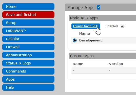The image size is (136, 95).
Task: Open the Status & Logs menu
Action: (x=28, y=63)
